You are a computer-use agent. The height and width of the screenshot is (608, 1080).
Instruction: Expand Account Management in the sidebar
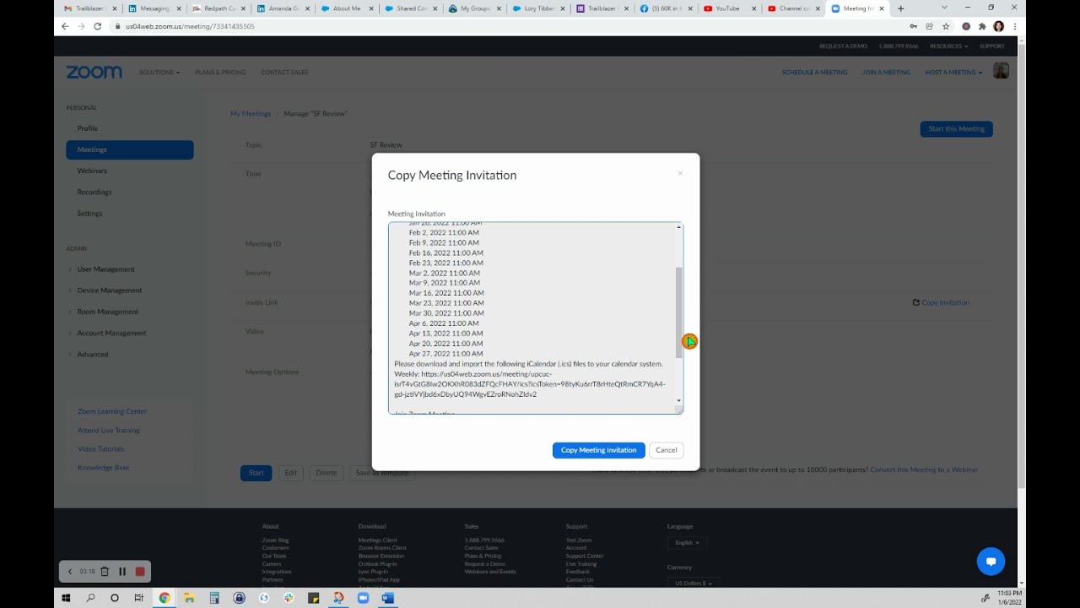(x=111, y=333)
